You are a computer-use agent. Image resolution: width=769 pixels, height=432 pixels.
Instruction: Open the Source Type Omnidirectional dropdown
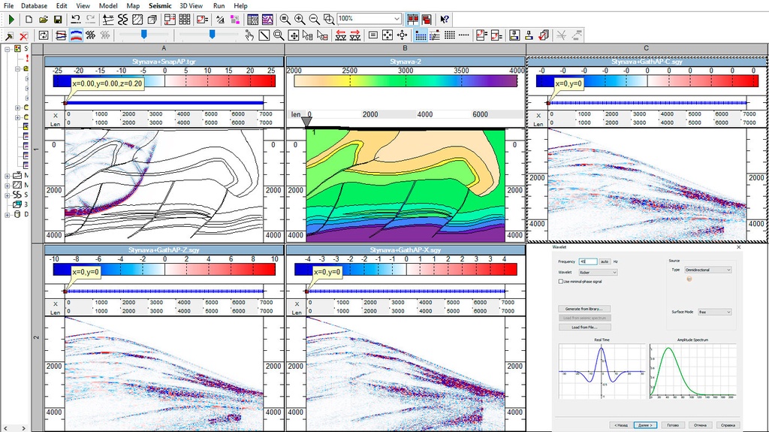point(707,270)
